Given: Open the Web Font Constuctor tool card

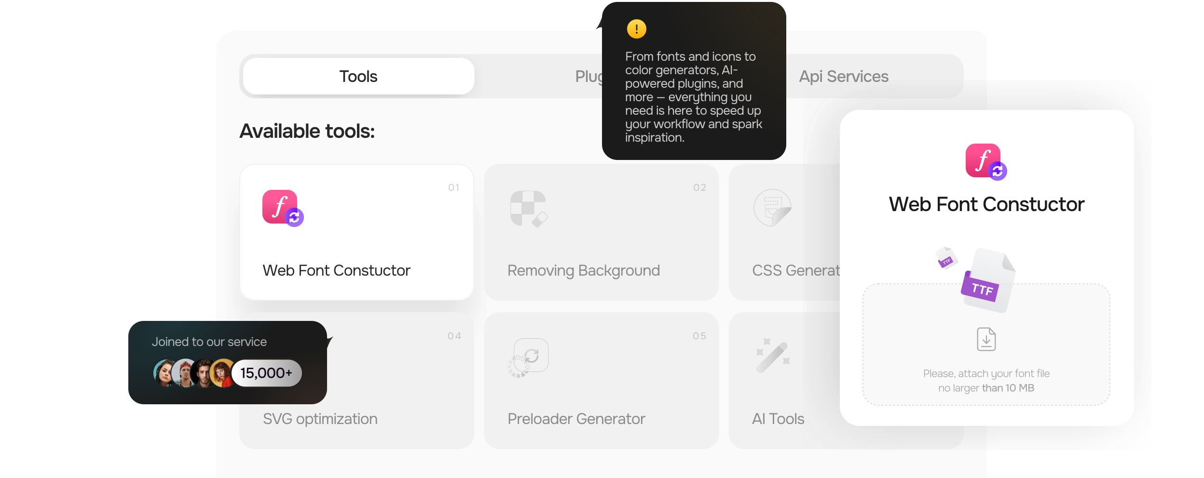Looking at the screenshot, I should coord(356,232).
